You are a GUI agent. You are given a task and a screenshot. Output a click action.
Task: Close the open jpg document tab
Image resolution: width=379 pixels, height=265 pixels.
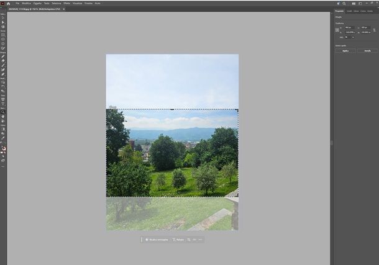(x=64, y=9)
